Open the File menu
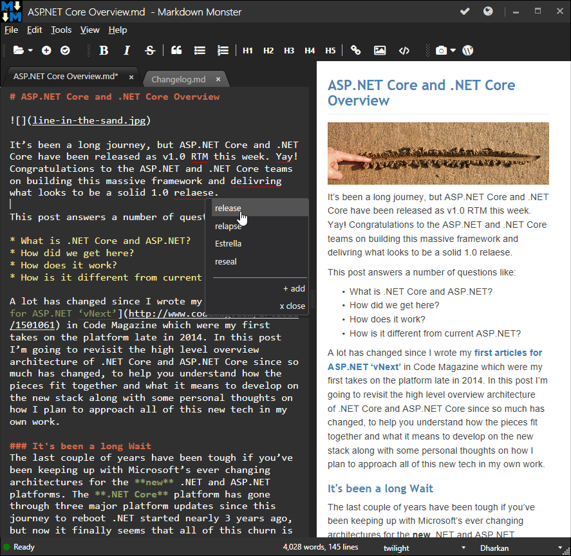Screen dimensions: 571x556 (x=12, y=30)
